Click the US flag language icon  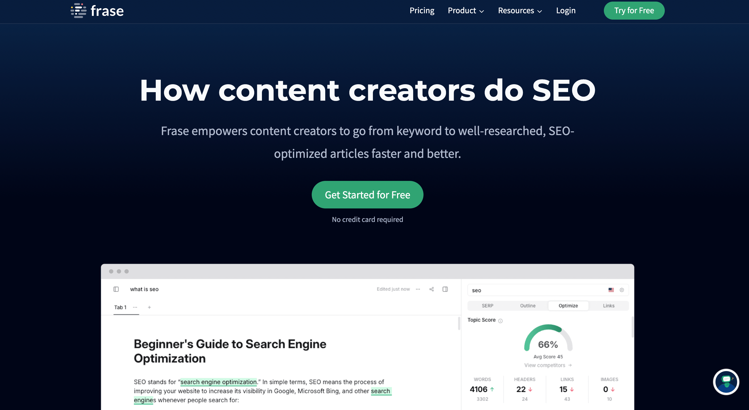pos(611,289)
